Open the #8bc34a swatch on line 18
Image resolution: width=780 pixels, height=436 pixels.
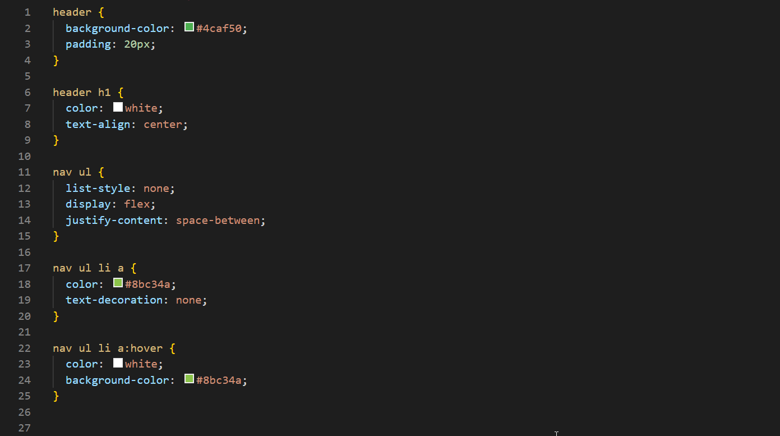118,283
